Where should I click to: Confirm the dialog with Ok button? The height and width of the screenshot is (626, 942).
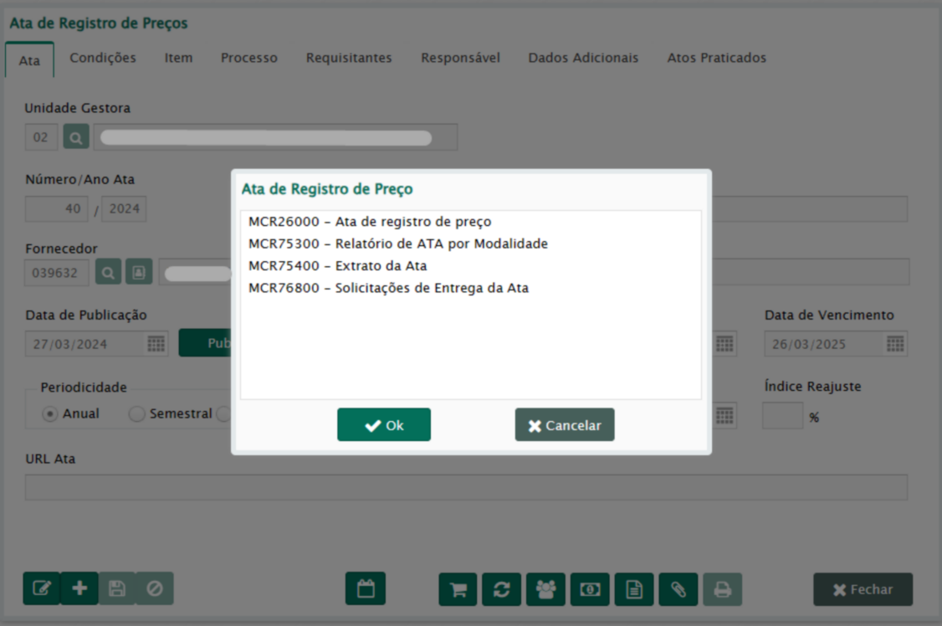tap(384, 425)
